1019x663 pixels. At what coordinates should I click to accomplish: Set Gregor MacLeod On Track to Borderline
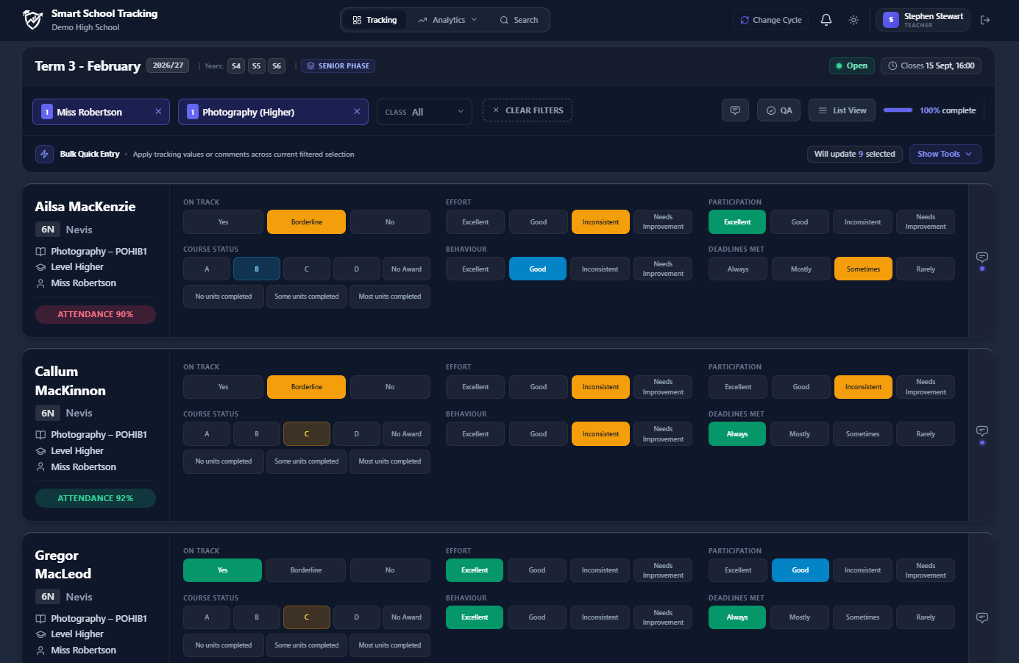[x=306, y=570]
